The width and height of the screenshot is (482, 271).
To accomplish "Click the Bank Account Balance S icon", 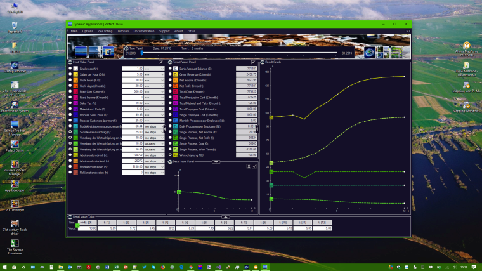I will (x=175, y=69).
